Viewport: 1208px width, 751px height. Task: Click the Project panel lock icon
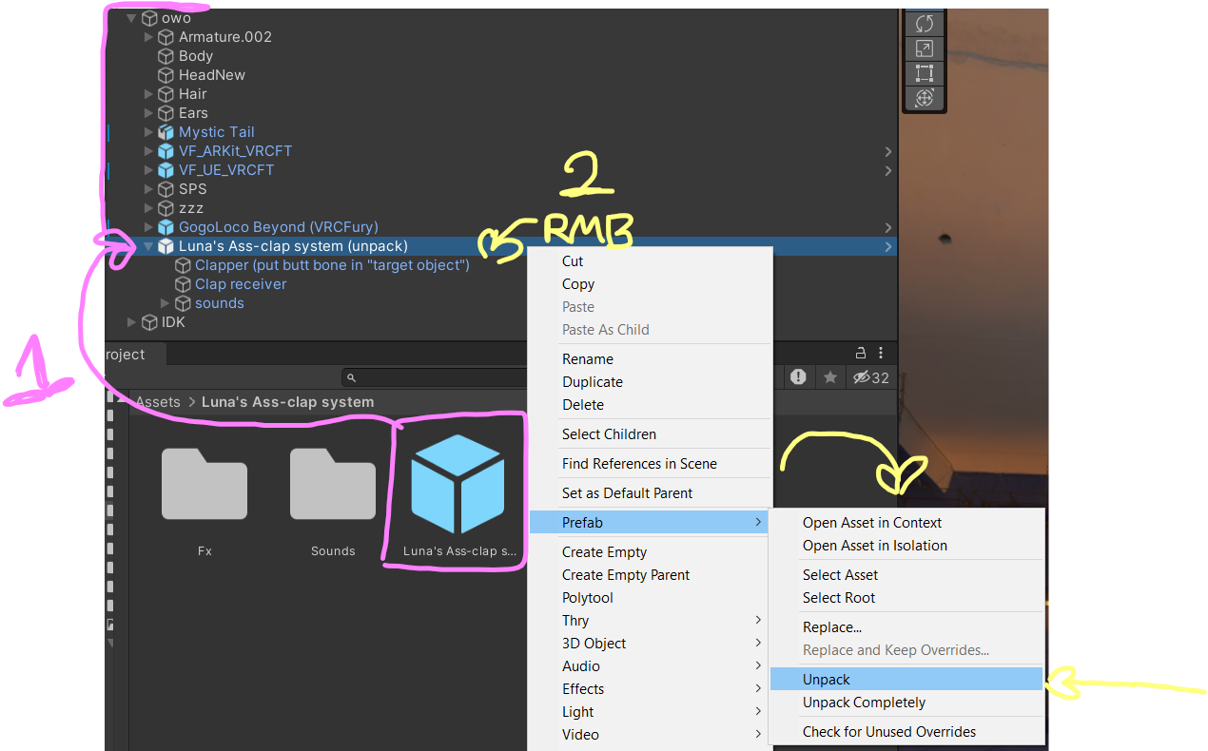click(862, 353)
